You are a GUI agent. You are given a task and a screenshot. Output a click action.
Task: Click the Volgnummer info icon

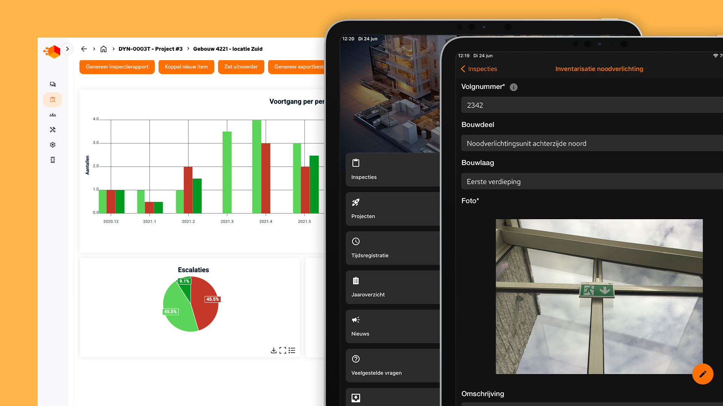[514, 87]
